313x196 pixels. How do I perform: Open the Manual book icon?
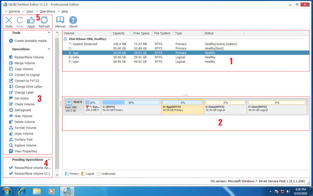pos(60,22)
